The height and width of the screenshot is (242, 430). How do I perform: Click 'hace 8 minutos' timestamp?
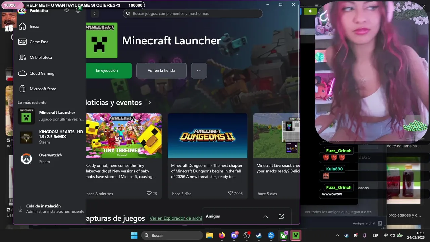[99, 194]
